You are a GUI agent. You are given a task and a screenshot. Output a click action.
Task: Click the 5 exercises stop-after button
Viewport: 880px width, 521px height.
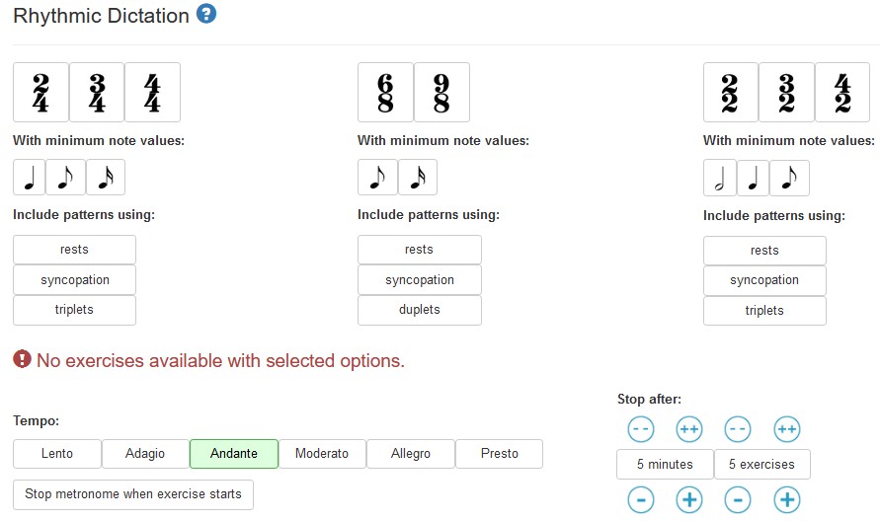coord(761,464)
